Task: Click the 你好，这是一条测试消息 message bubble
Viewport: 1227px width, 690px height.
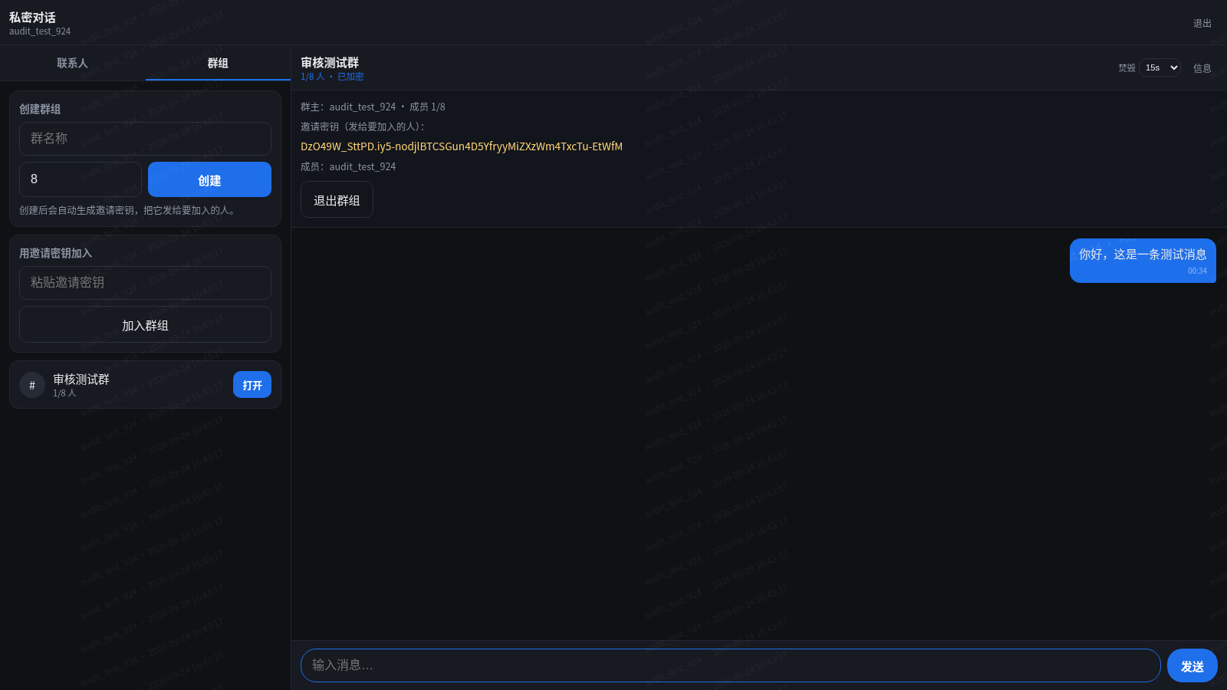Action: (x=1143, y=261)
